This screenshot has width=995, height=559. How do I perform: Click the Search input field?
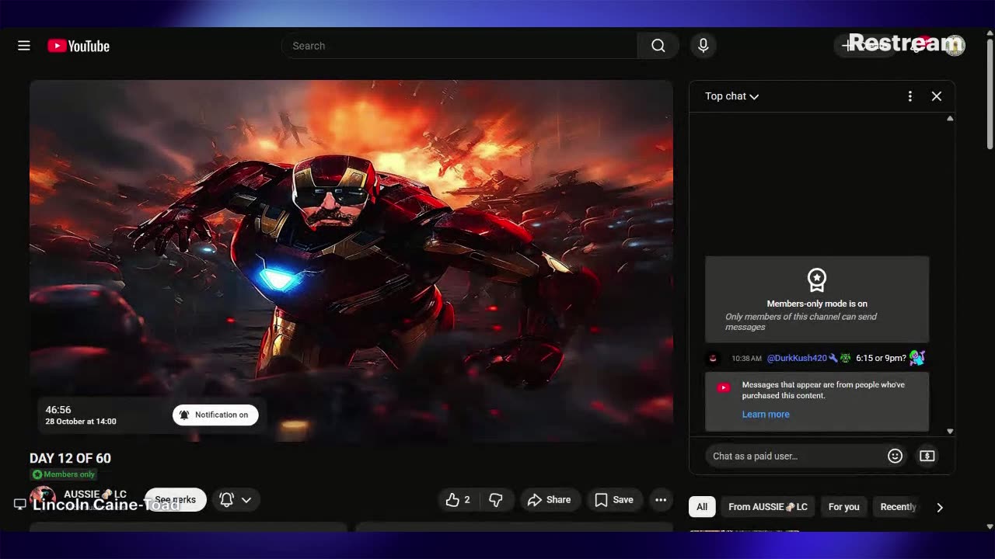point(459,46)
